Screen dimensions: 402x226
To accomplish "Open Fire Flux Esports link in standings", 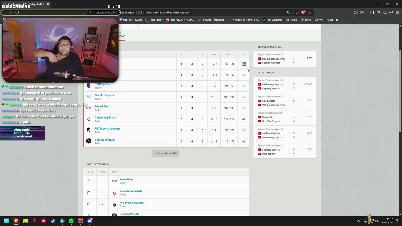I will (x=104, y=95).
